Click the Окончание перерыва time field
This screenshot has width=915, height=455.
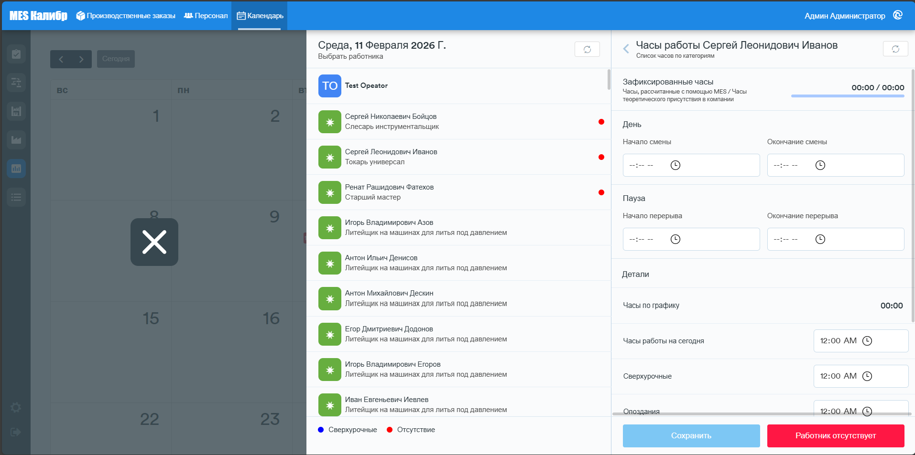click(836, 239)
